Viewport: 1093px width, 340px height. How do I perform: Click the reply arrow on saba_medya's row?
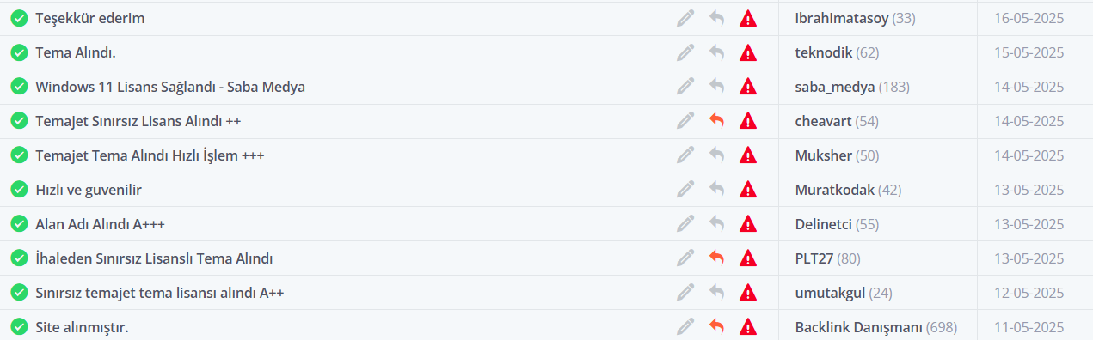point(716,87)
